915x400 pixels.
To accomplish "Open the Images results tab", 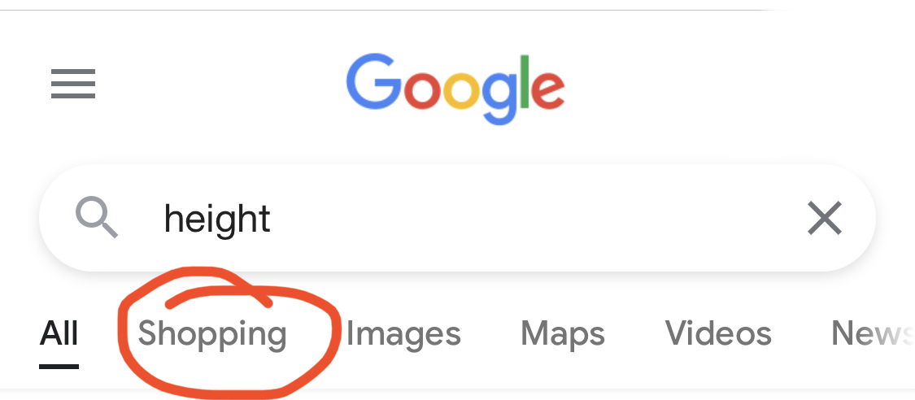I will (403, 333).
